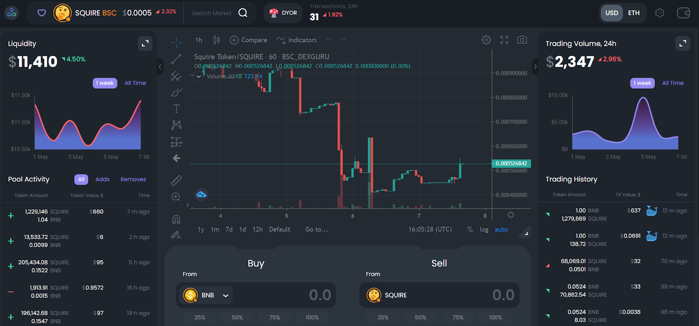699x326 pixels.
Task: Toggle the magnet mode icon
Action: tap(176, 219)
